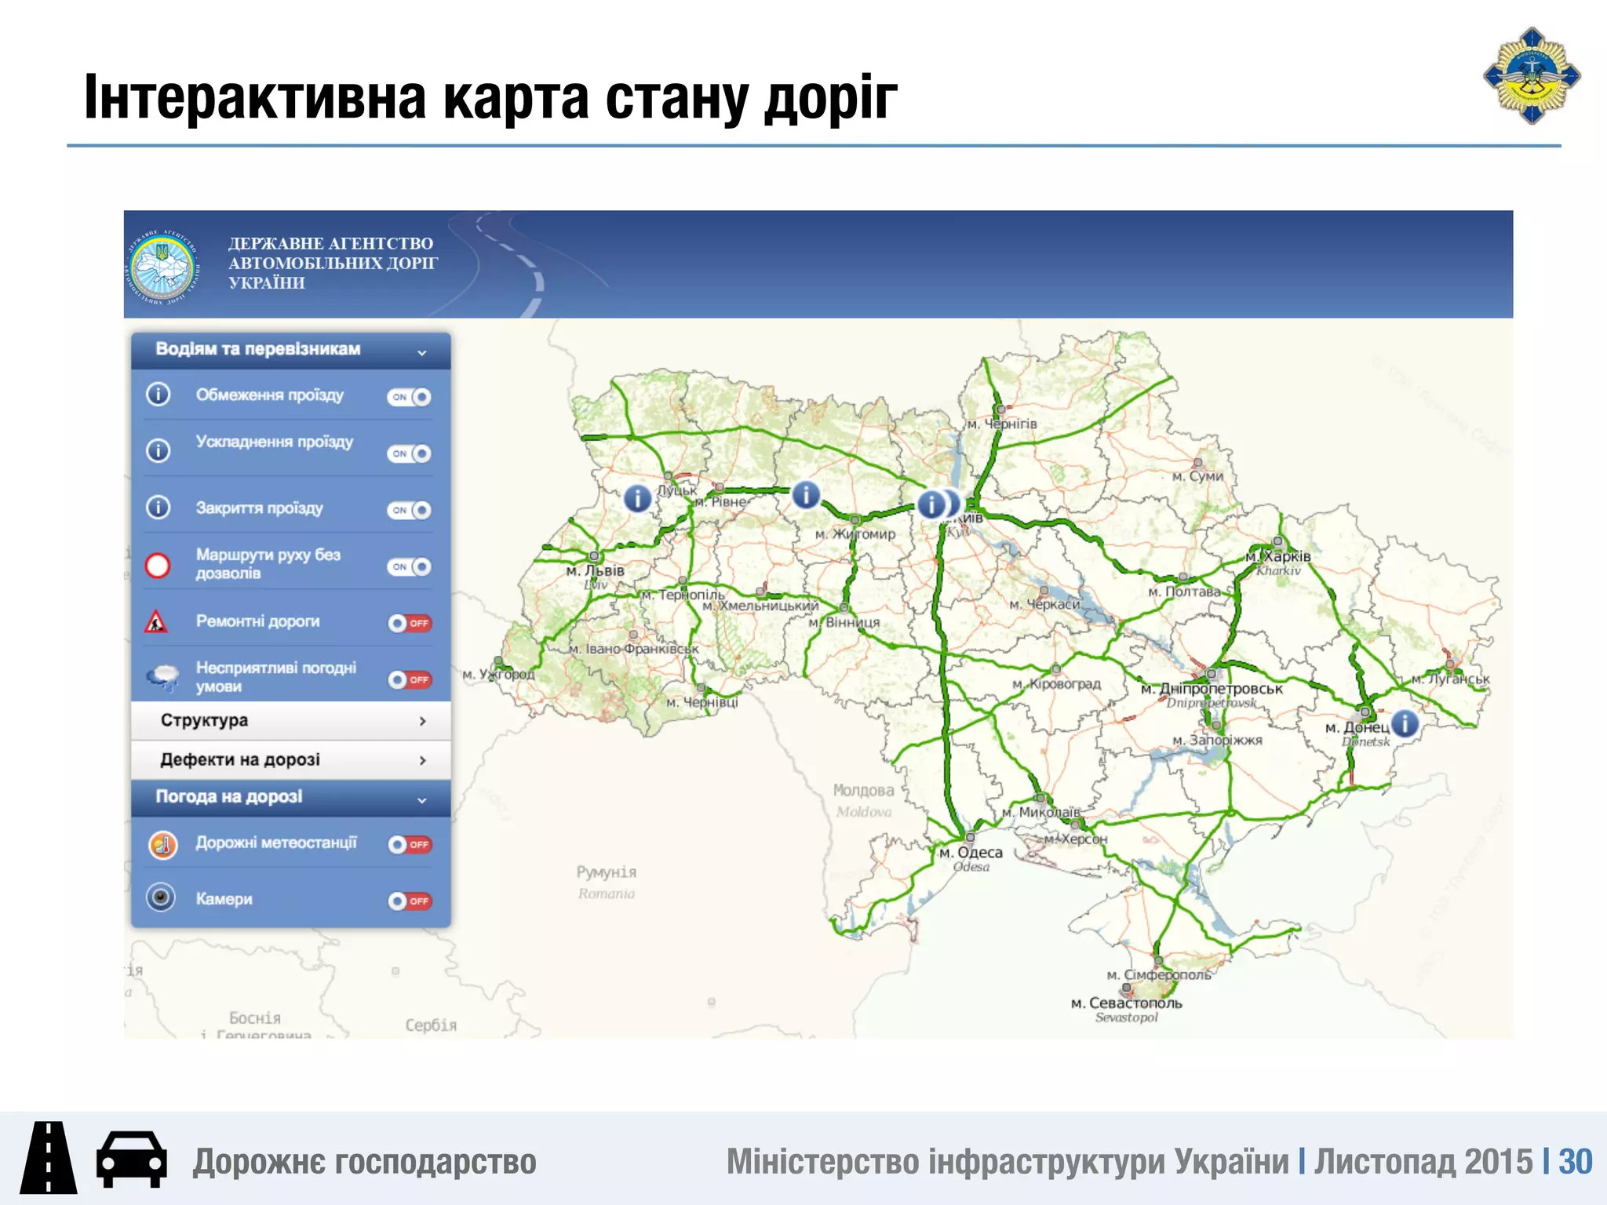Click the м. Чернівці city label
1607x1205 pixels.
click(702, 702)
